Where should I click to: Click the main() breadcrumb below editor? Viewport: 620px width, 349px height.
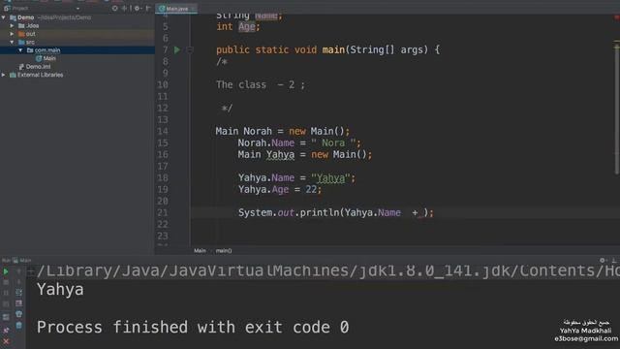(x=224, y=250)
